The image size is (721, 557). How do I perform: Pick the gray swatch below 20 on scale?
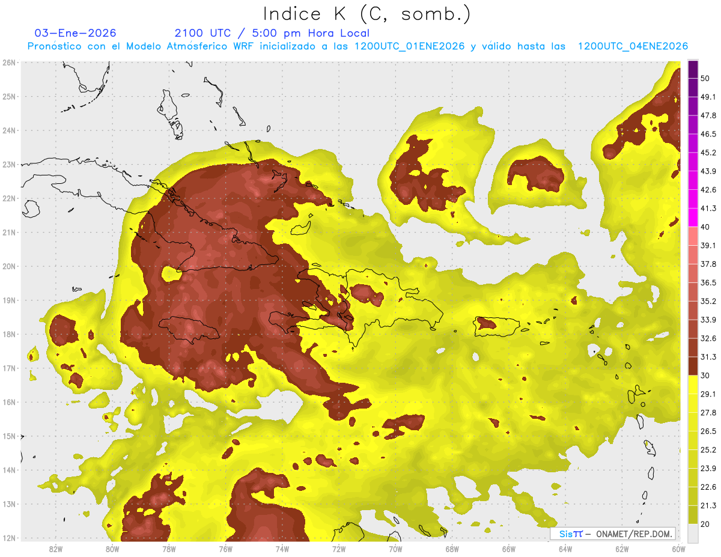[693, 532]
